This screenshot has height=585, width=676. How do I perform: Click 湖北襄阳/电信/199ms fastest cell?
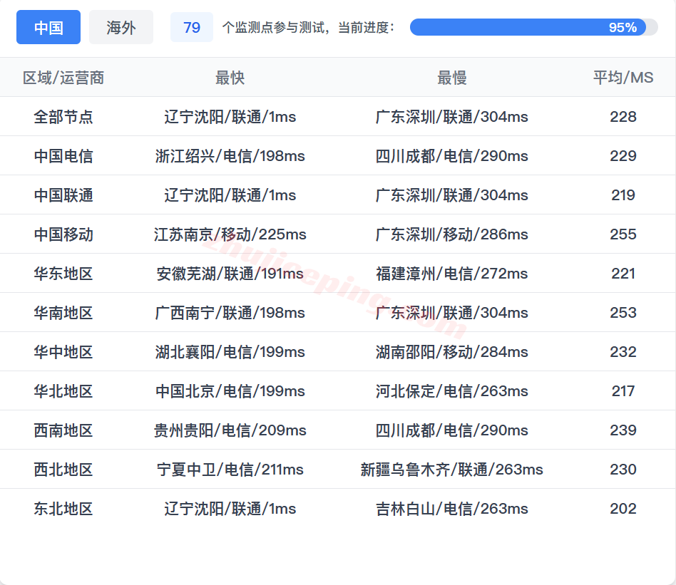pos(230,352)
